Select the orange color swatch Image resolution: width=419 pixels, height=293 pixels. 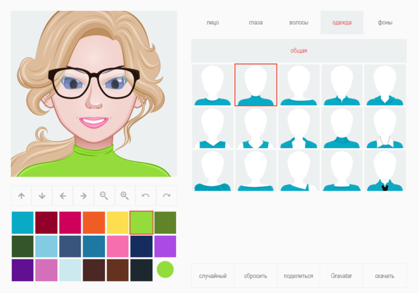coord(93,223)
